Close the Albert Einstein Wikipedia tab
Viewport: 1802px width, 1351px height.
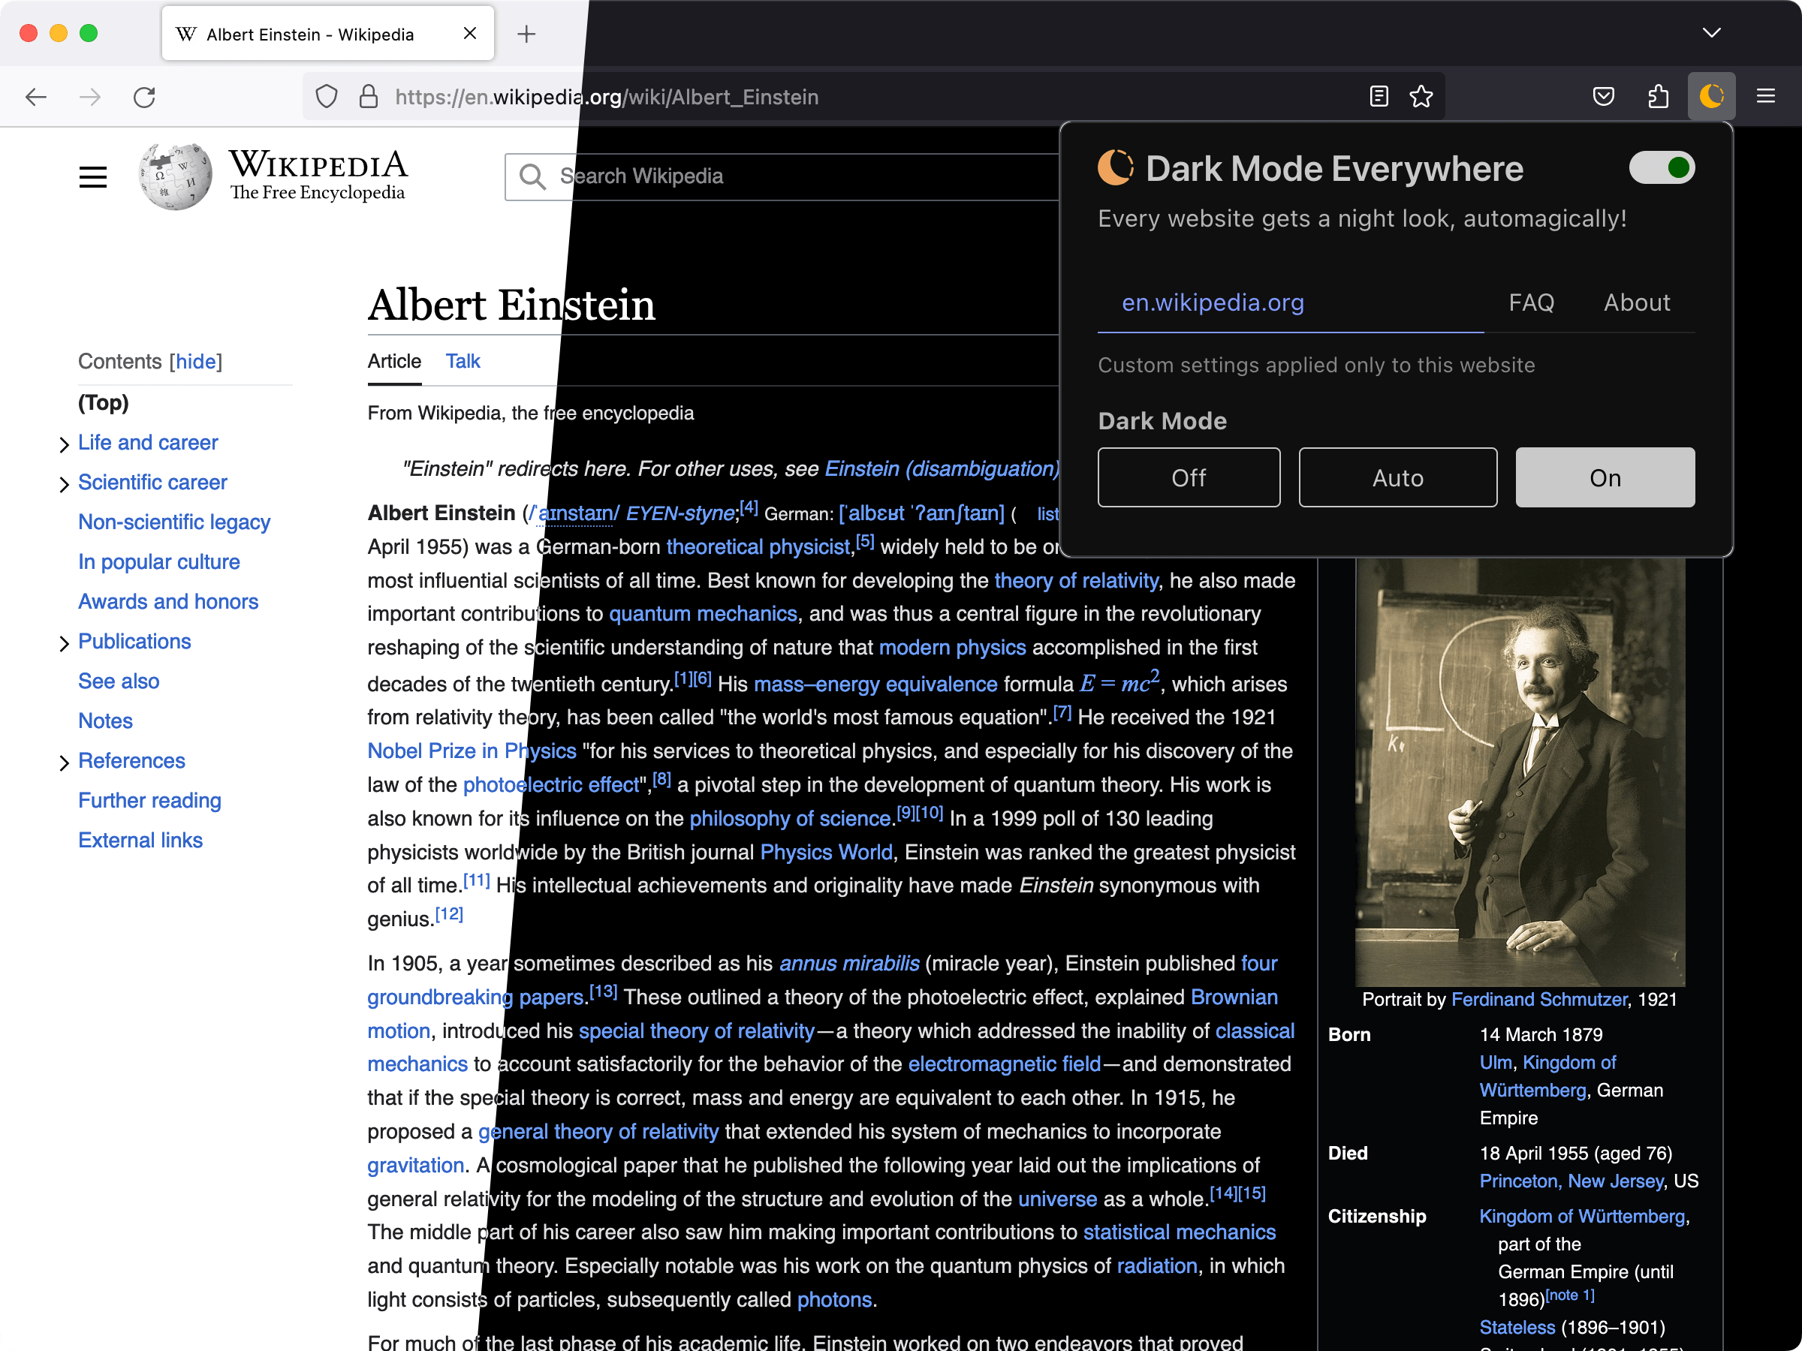(469, 33)
